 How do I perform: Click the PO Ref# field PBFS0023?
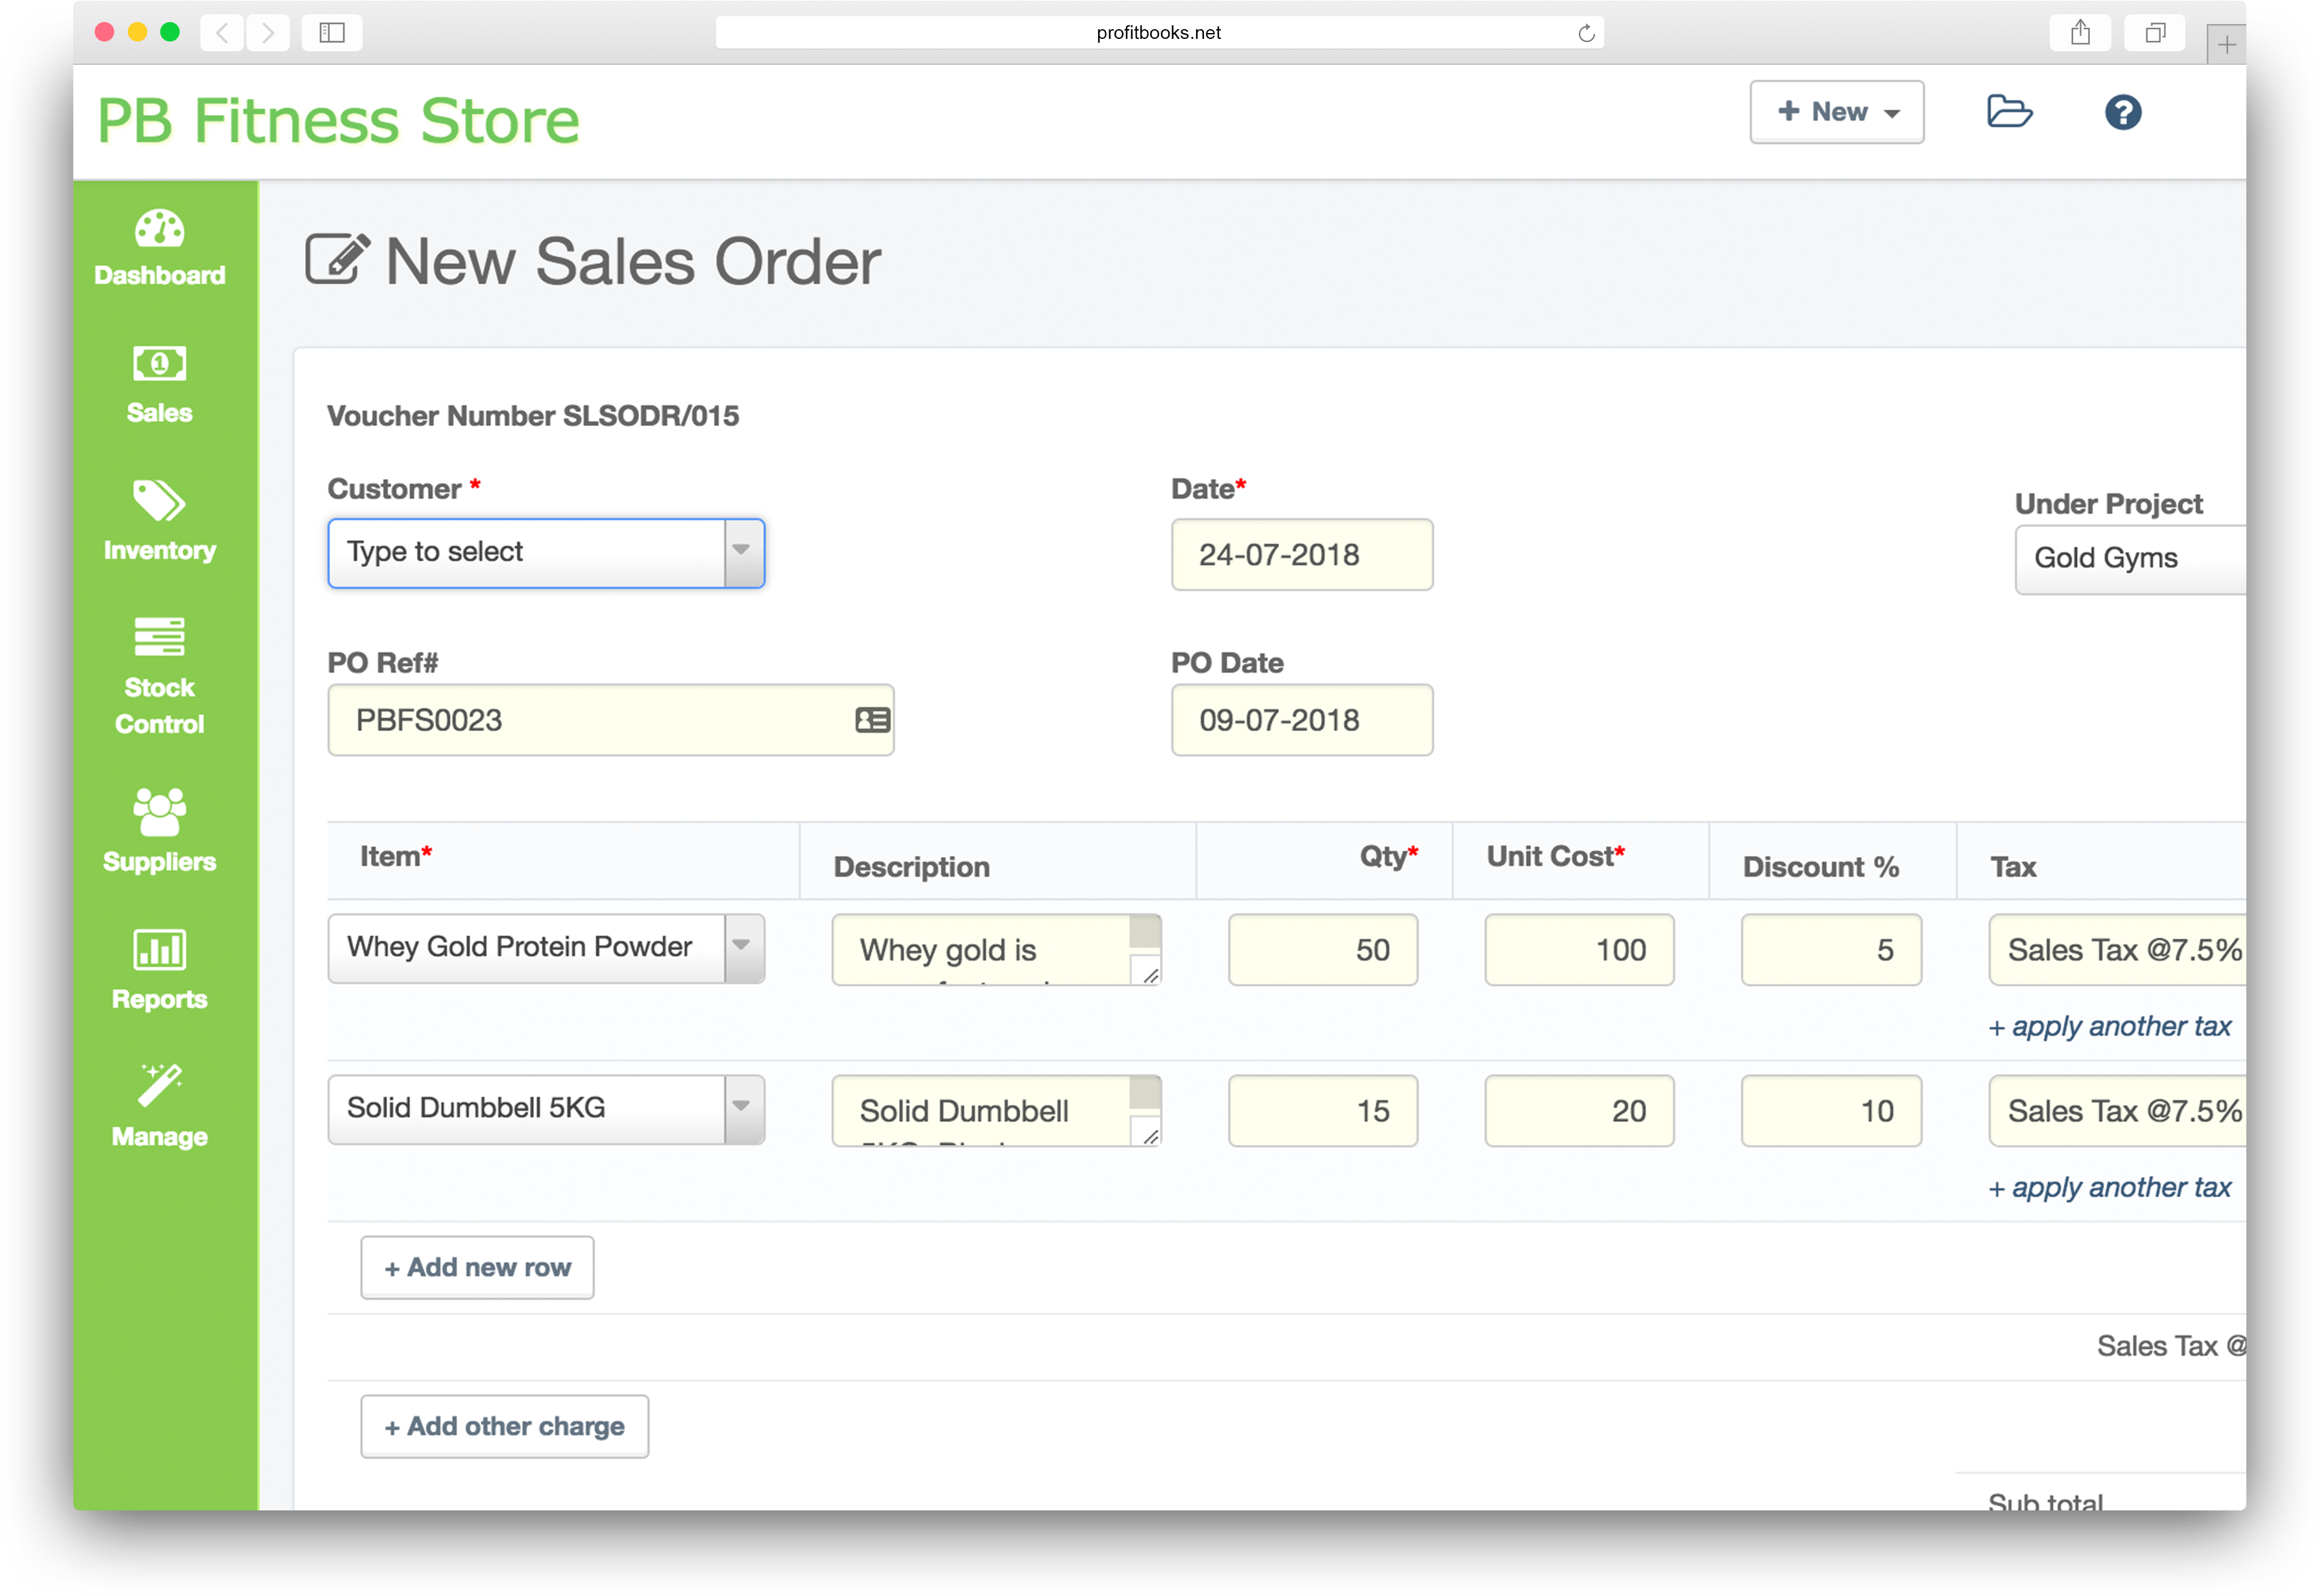(610, 720)
